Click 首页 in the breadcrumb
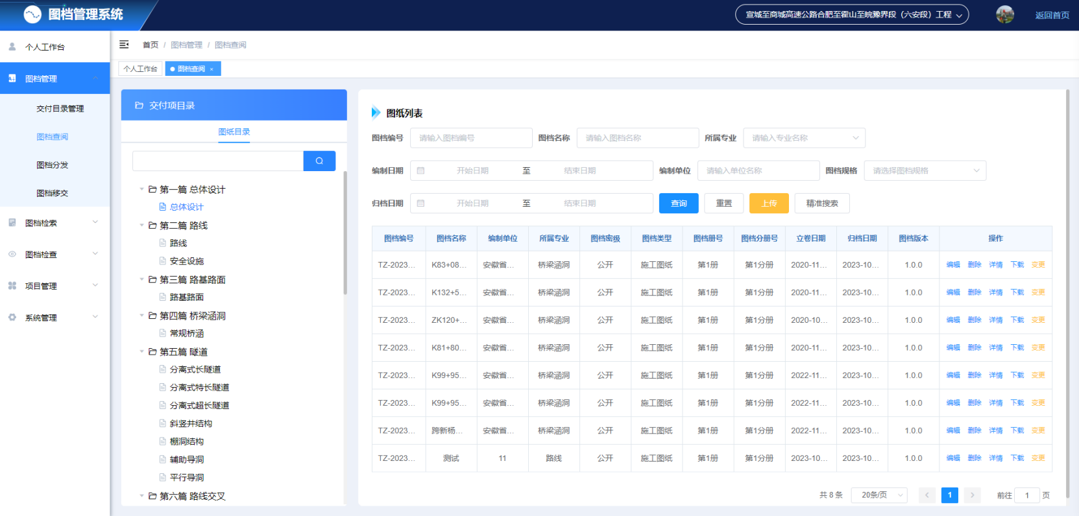The height and width of the screenshot is (516, 1079). click(151, 45)
